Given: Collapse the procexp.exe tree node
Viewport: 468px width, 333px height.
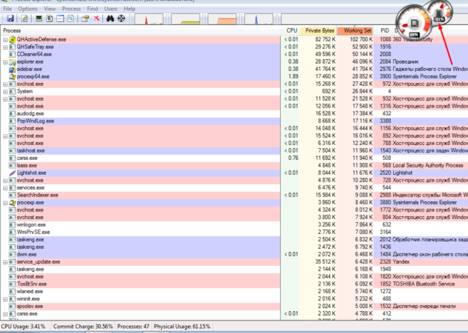Looking at the screenshot, I should (5, 203).
